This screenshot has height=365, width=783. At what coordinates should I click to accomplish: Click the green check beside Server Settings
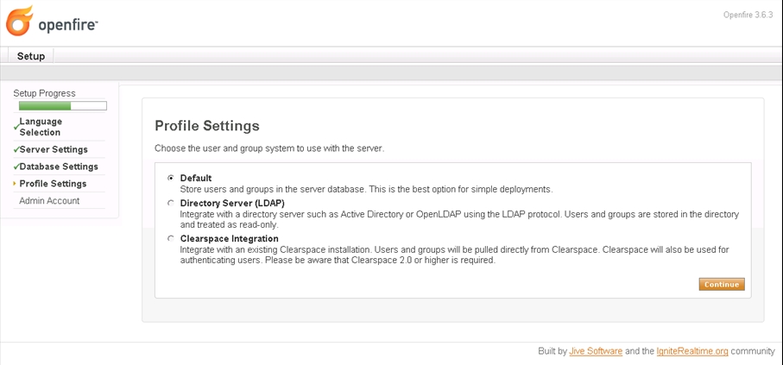tap(16, 149)
